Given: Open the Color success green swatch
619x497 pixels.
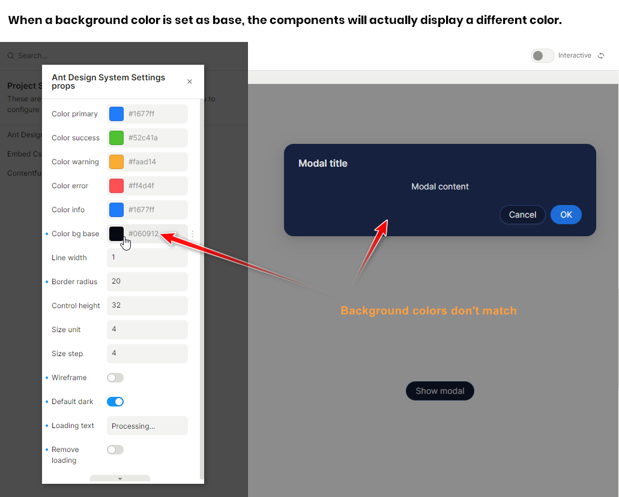Looking at the screenshot, I should 116,138.
